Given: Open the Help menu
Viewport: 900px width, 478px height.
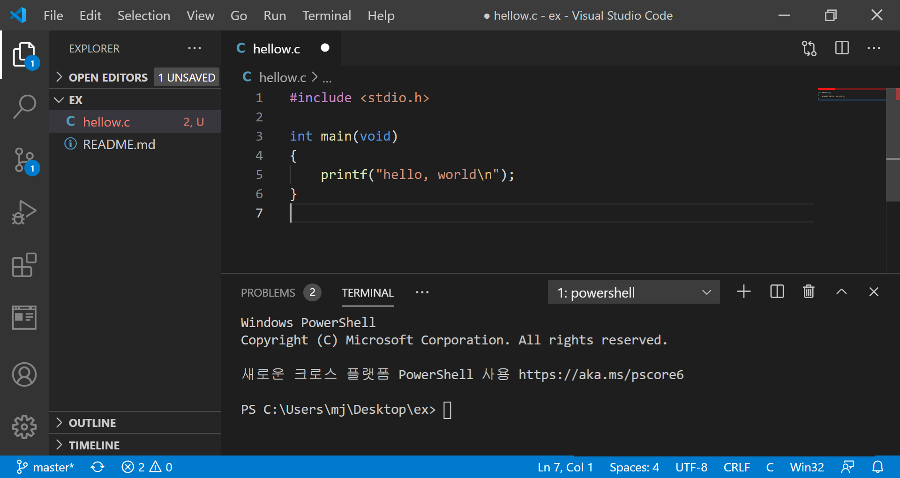Looking at the screenshot, I should pos(381,15).
